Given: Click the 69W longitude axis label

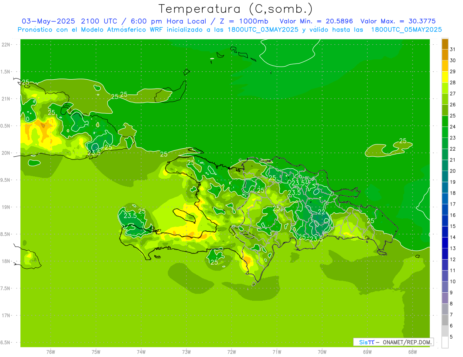Looking at the screenshot, I should pyautogui.click(x=367, y=352).
